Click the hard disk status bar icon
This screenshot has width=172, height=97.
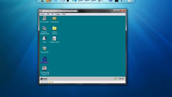pyautogui.click(x=42, y=82)
